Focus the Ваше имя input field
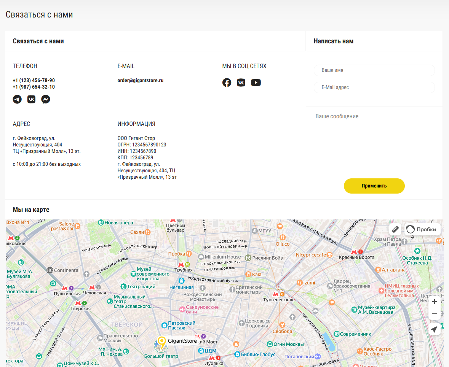 [x=374, y=70]
